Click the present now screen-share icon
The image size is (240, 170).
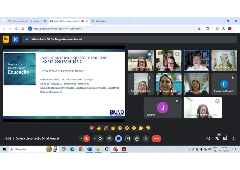click(128, 138)
